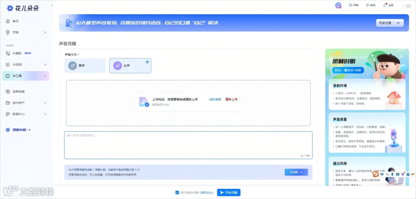Open the 灵感 menu item

point(26,32)
